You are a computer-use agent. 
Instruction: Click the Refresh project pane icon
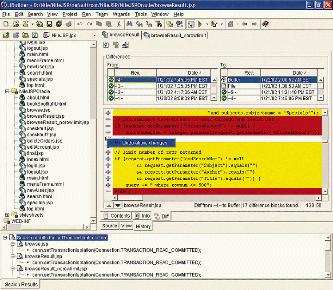pyautogui.click(x=35, y=35)
